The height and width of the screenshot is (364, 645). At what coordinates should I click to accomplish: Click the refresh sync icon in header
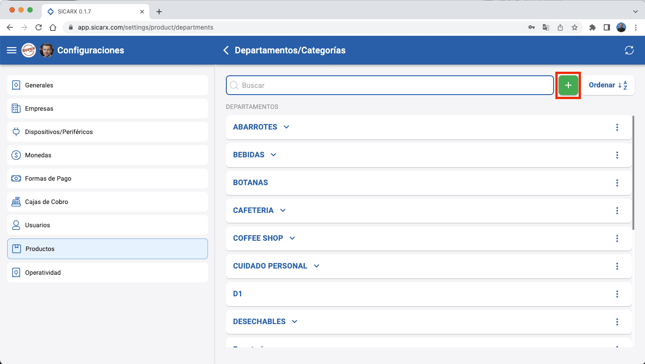[x=629, y=50]
